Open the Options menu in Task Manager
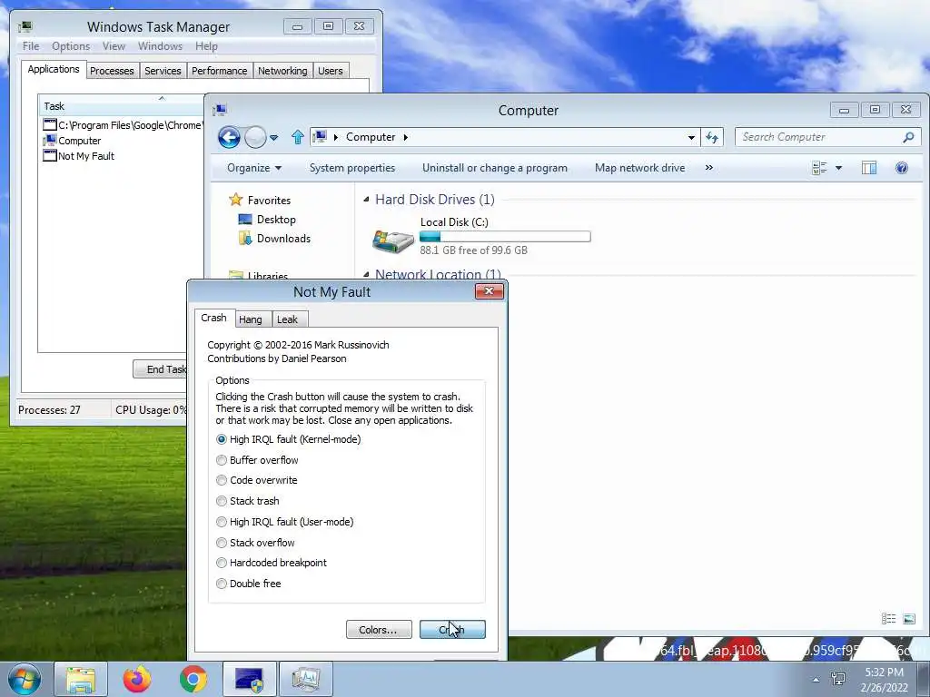 (x=71, y=46)
